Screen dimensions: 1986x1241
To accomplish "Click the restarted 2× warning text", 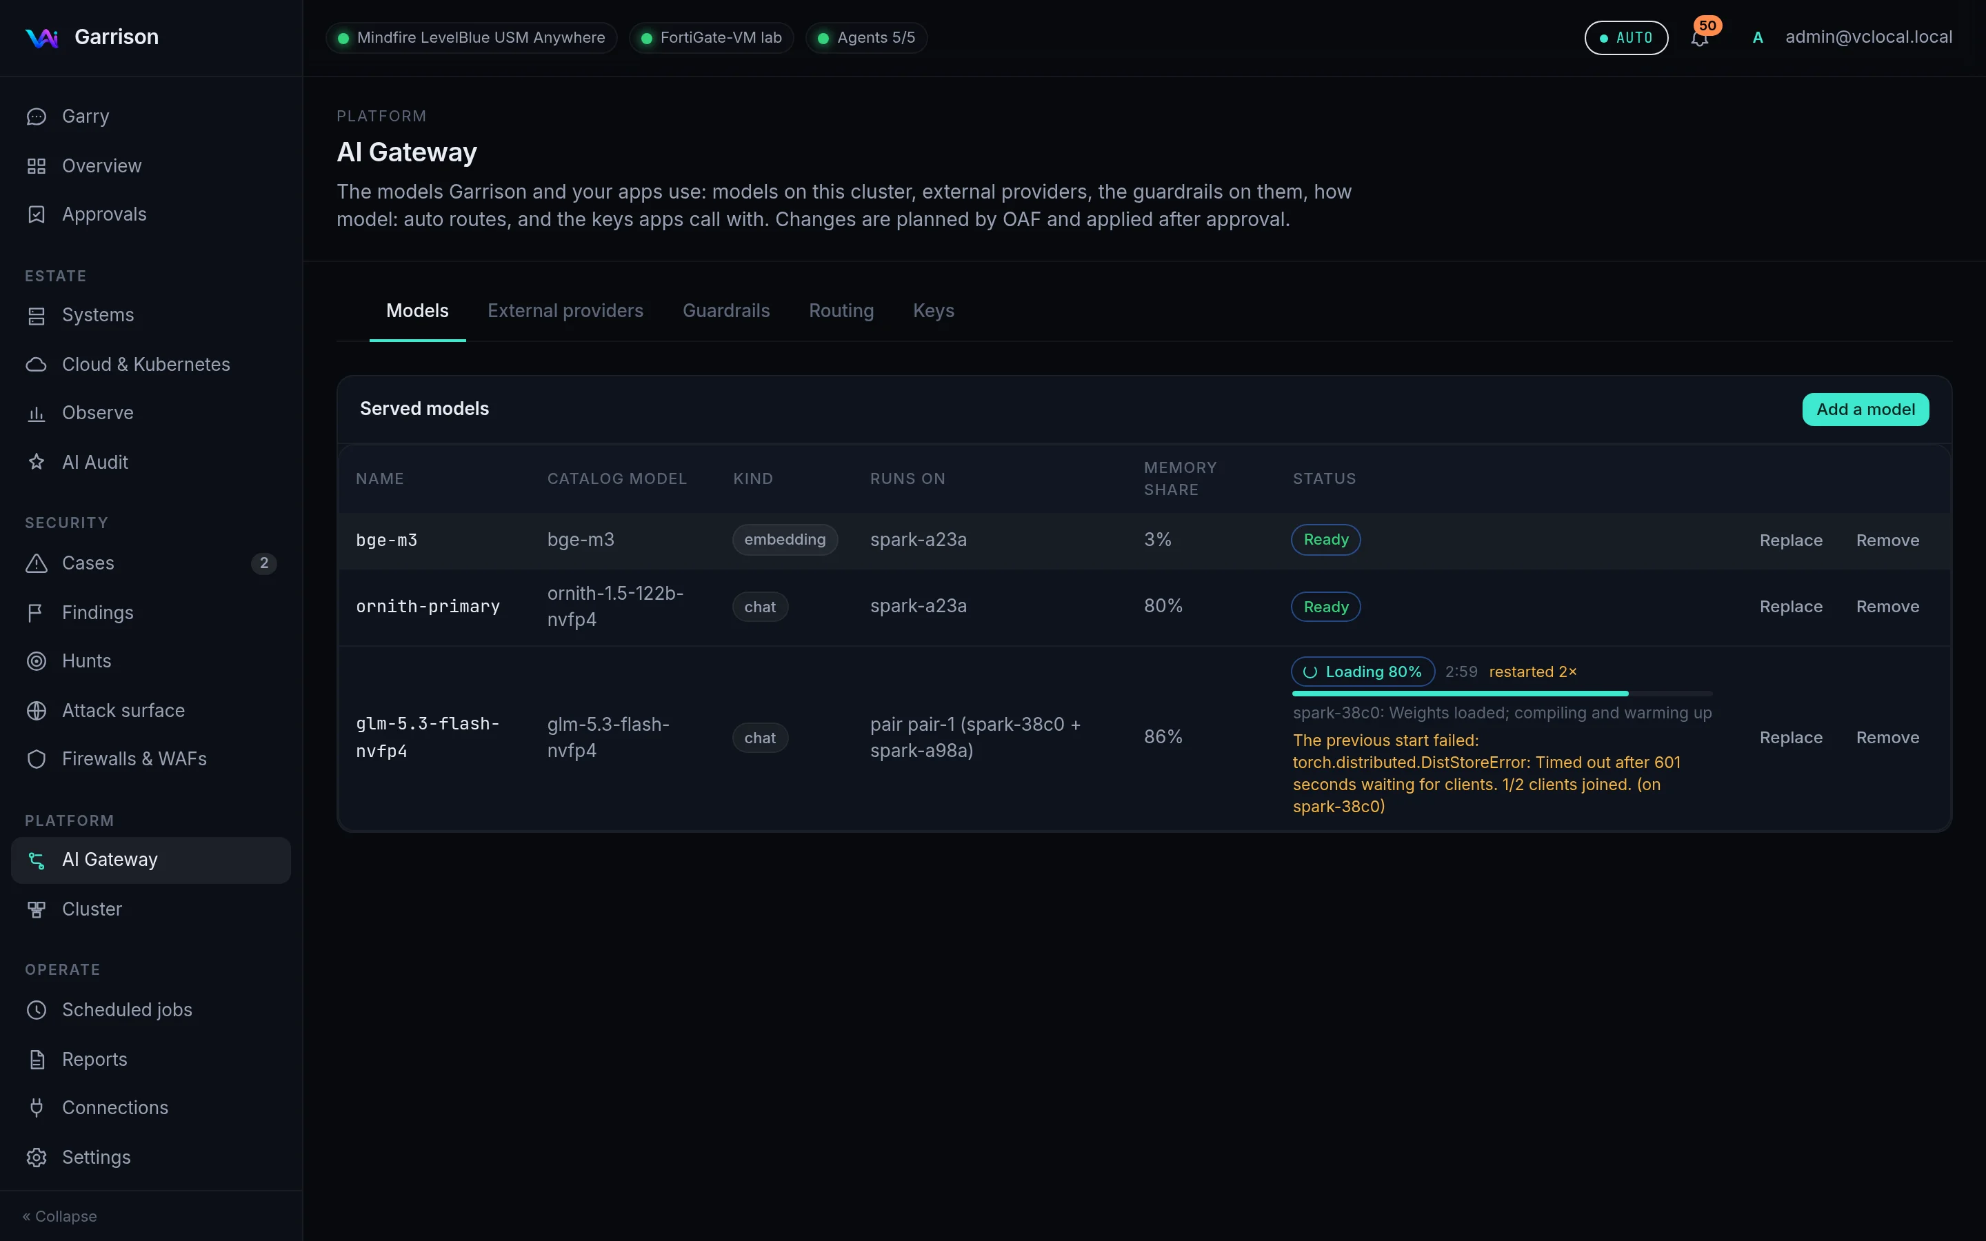I will click(x=1532, y=672).
